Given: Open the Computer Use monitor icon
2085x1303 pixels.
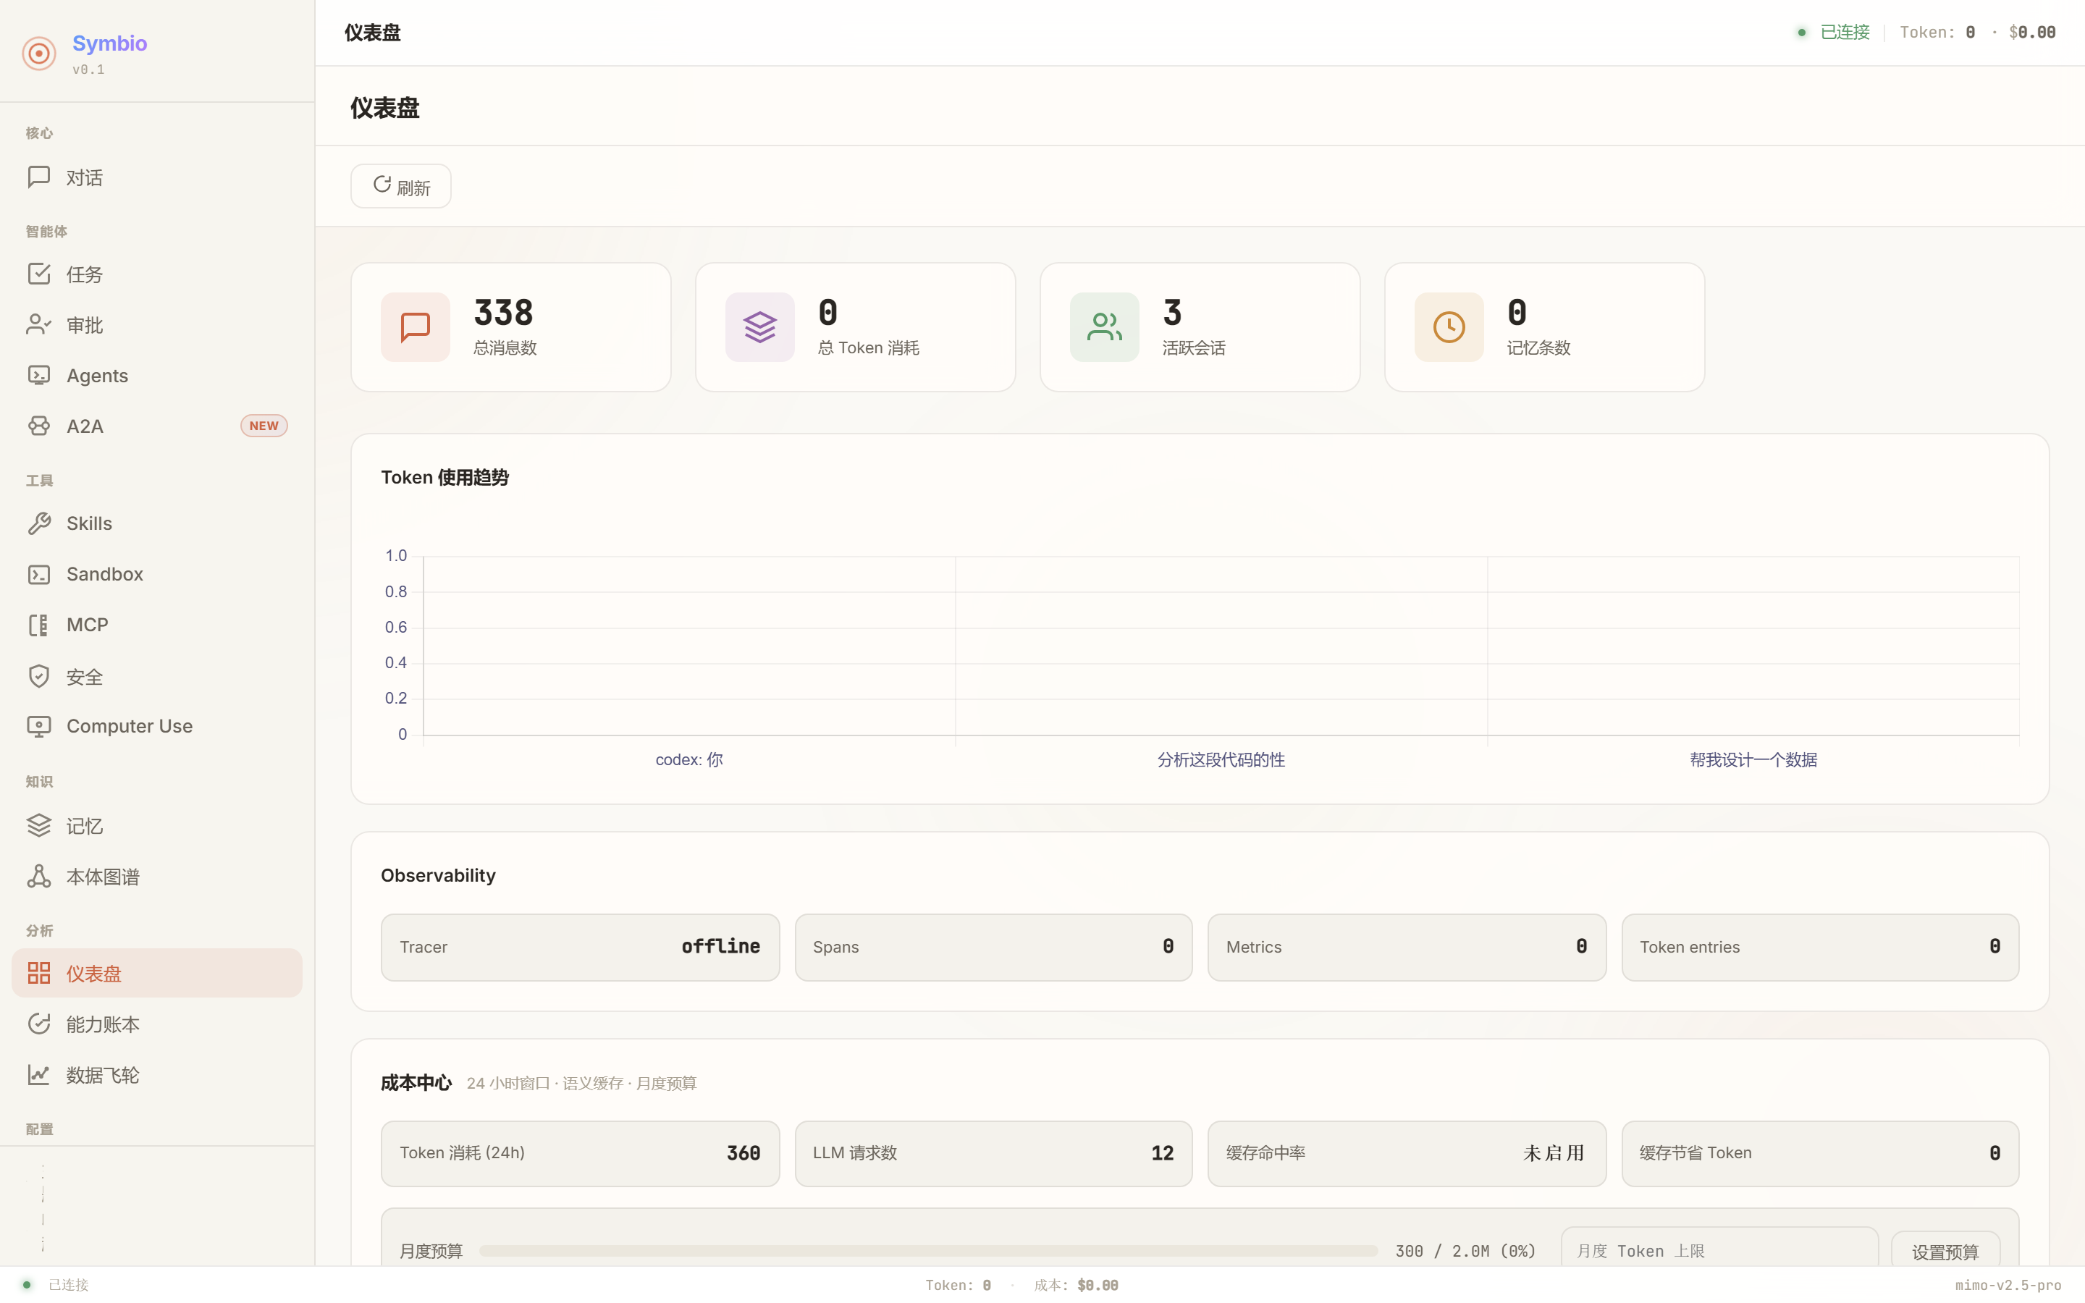Looking at the screenshot, I should (39, 727).
